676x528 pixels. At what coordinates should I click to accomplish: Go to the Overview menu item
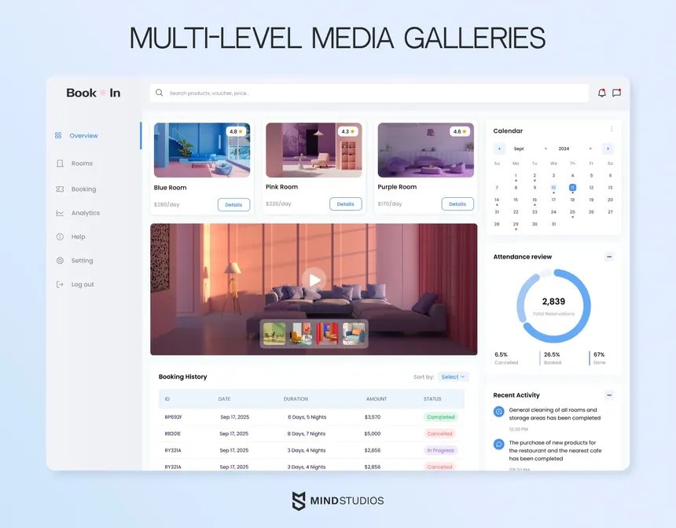pos(83,136)
